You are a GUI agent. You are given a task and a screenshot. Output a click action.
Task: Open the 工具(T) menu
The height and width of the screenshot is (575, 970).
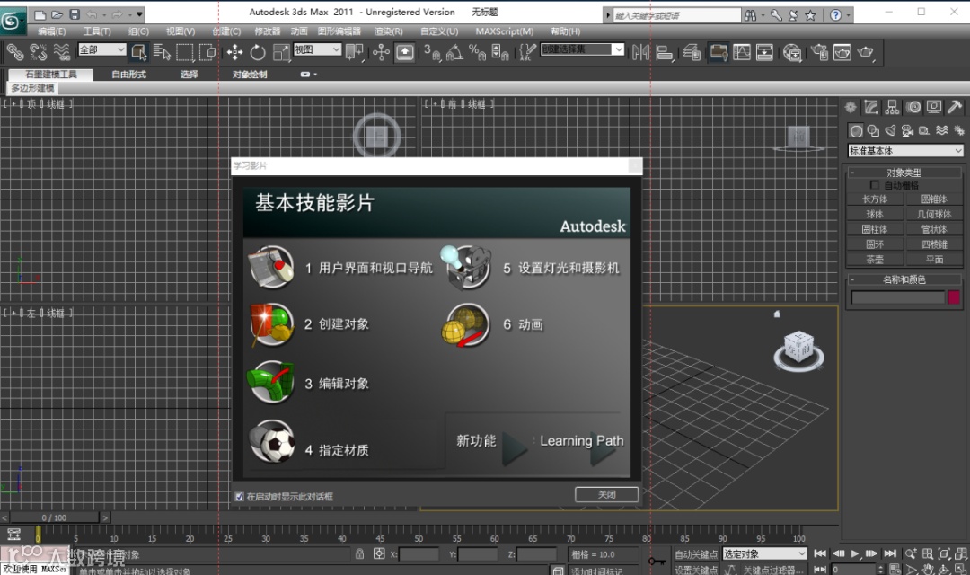point(97,31)
